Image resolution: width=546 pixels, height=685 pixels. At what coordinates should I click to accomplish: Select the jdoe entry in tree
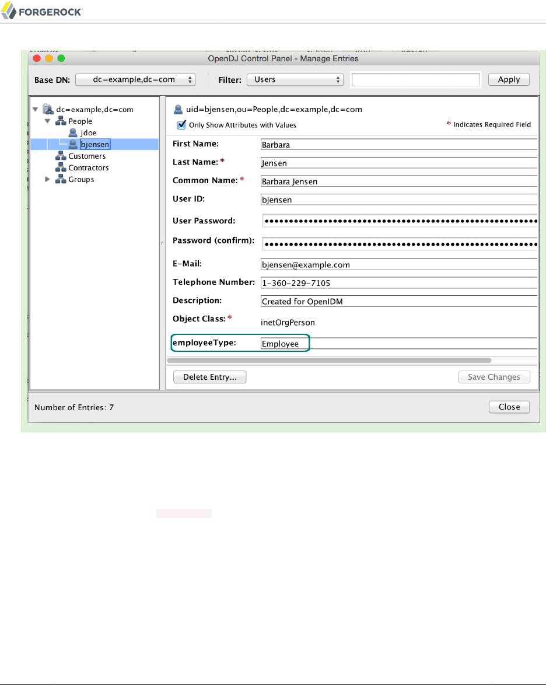[88, 133]
